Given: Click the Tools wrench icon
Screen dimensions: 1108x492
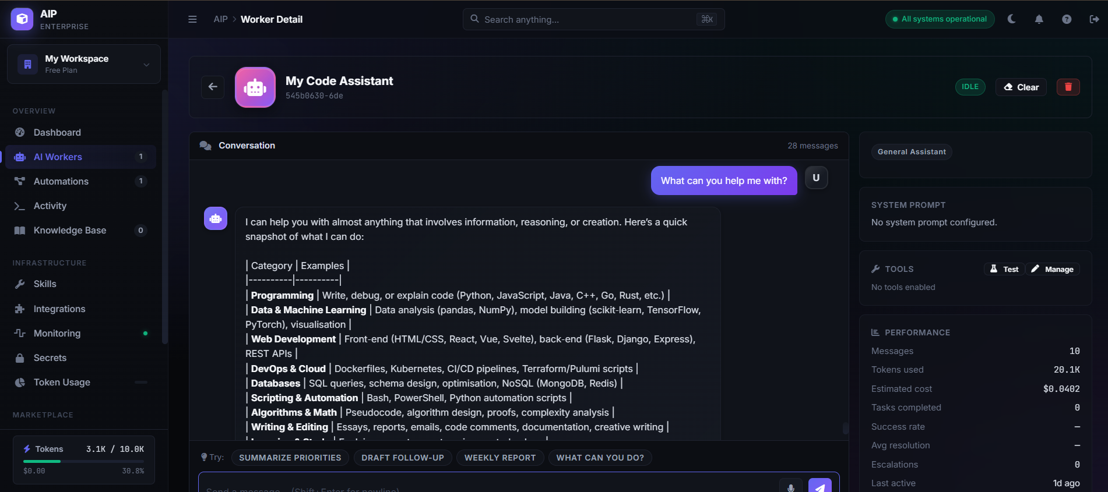Looking at the screenshot, I should 875,269.
